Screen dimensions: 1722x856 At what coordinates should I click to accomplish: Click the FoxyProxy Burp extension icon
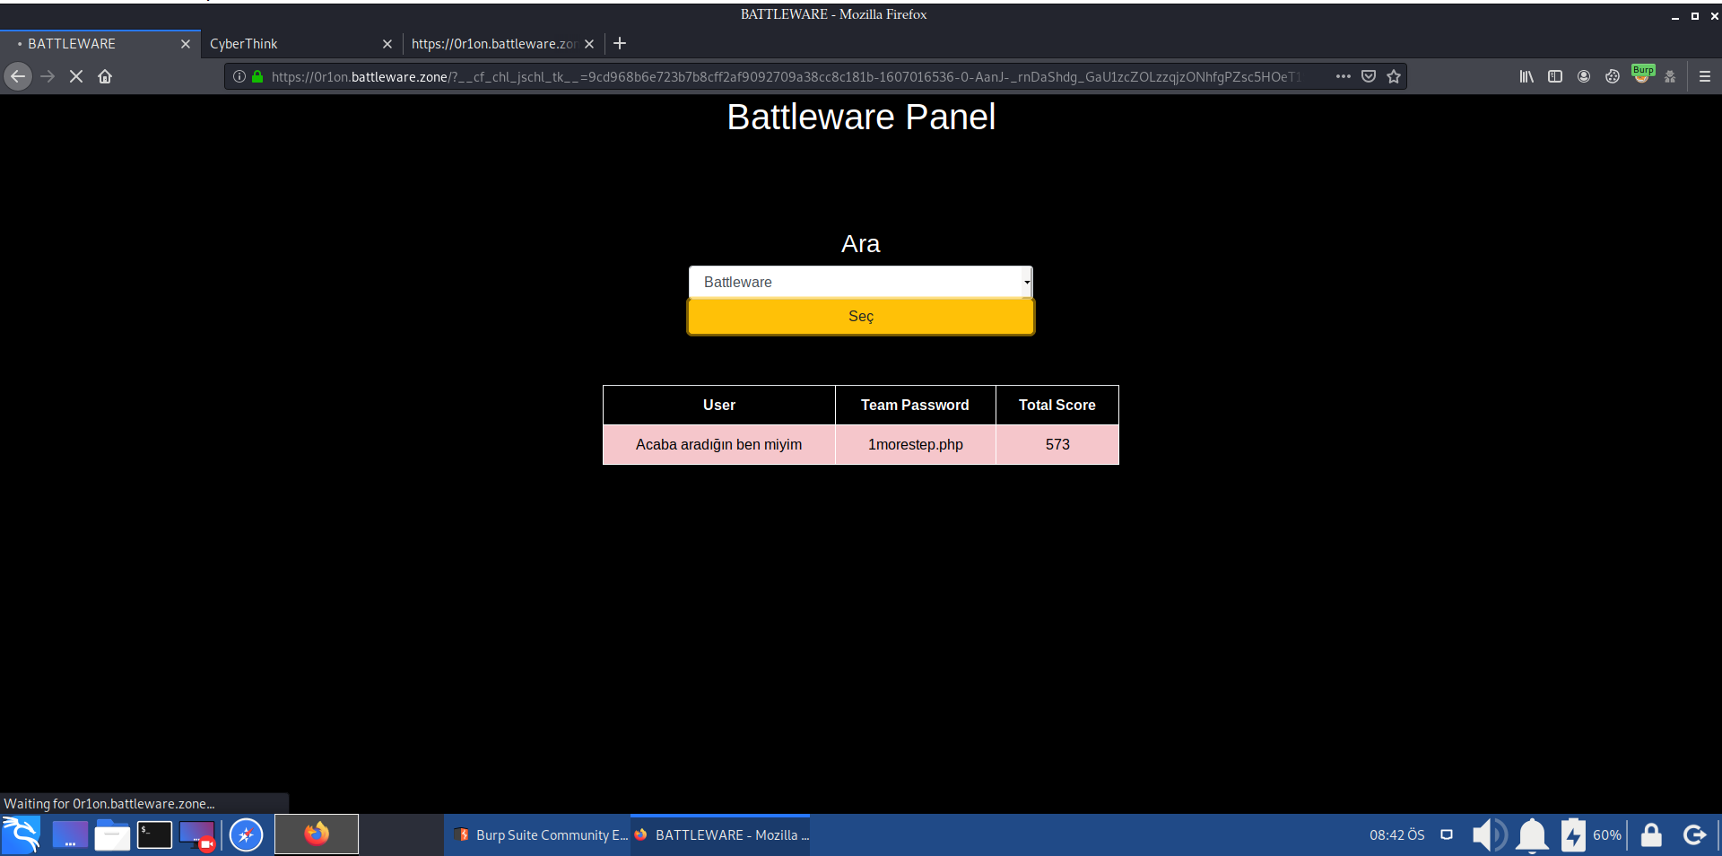(1641, 74)
